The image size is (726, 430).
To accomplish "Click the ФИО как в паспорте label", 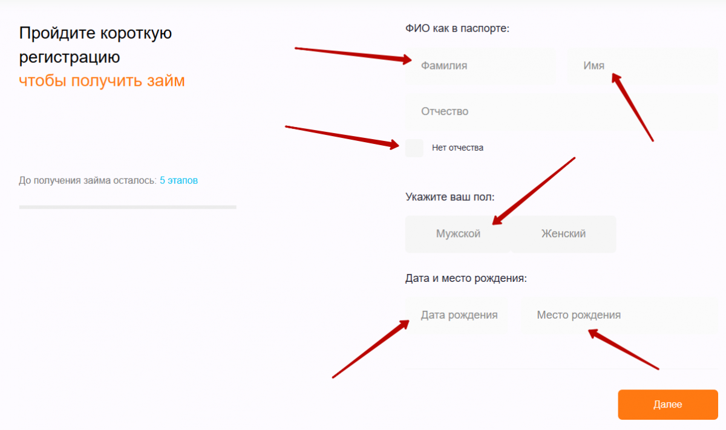I will [458, 28].
